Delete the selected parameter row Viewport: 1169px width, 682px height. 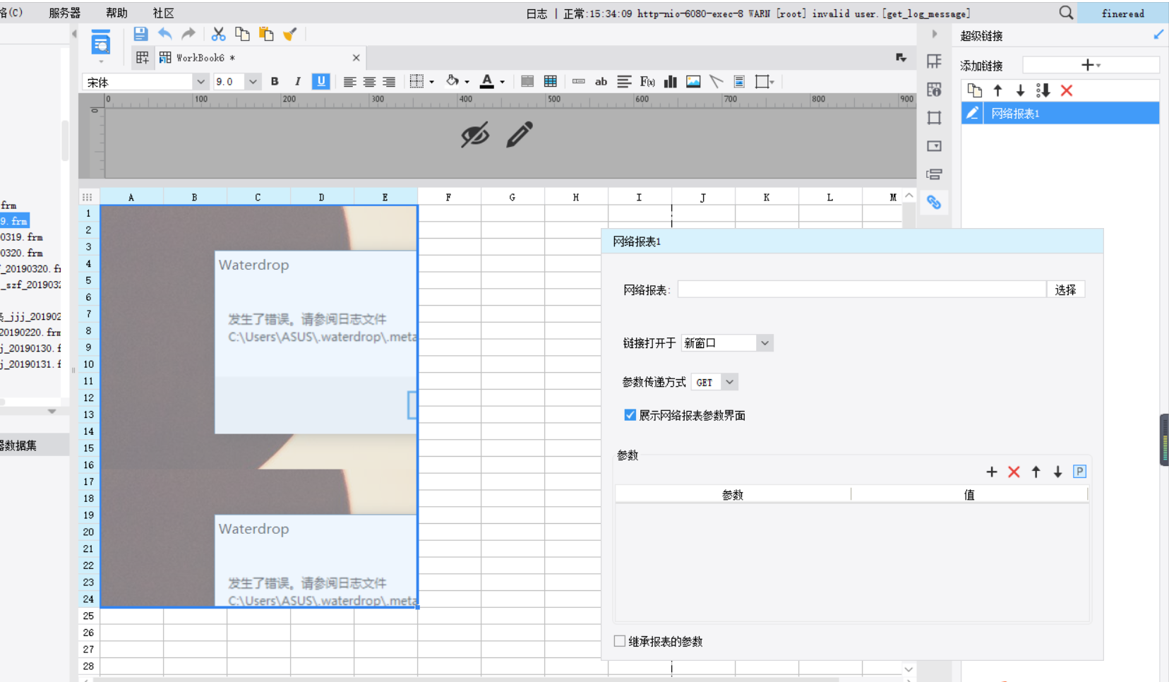(1014, 472)
